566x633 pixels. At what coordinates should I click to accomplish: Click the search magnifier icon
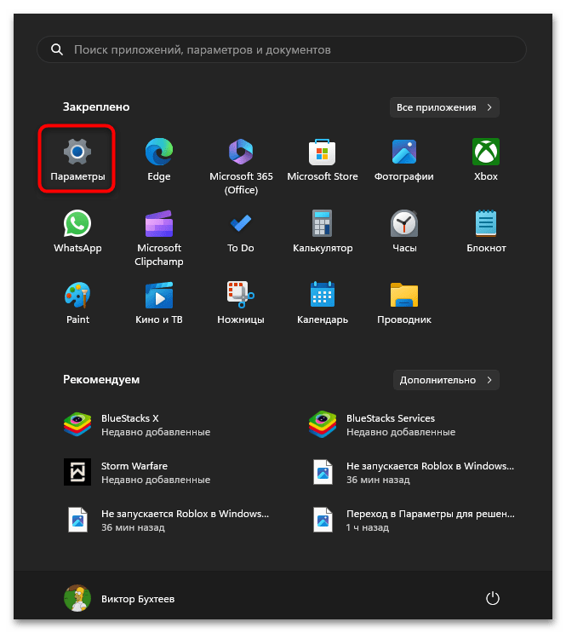tap(57, 49)
